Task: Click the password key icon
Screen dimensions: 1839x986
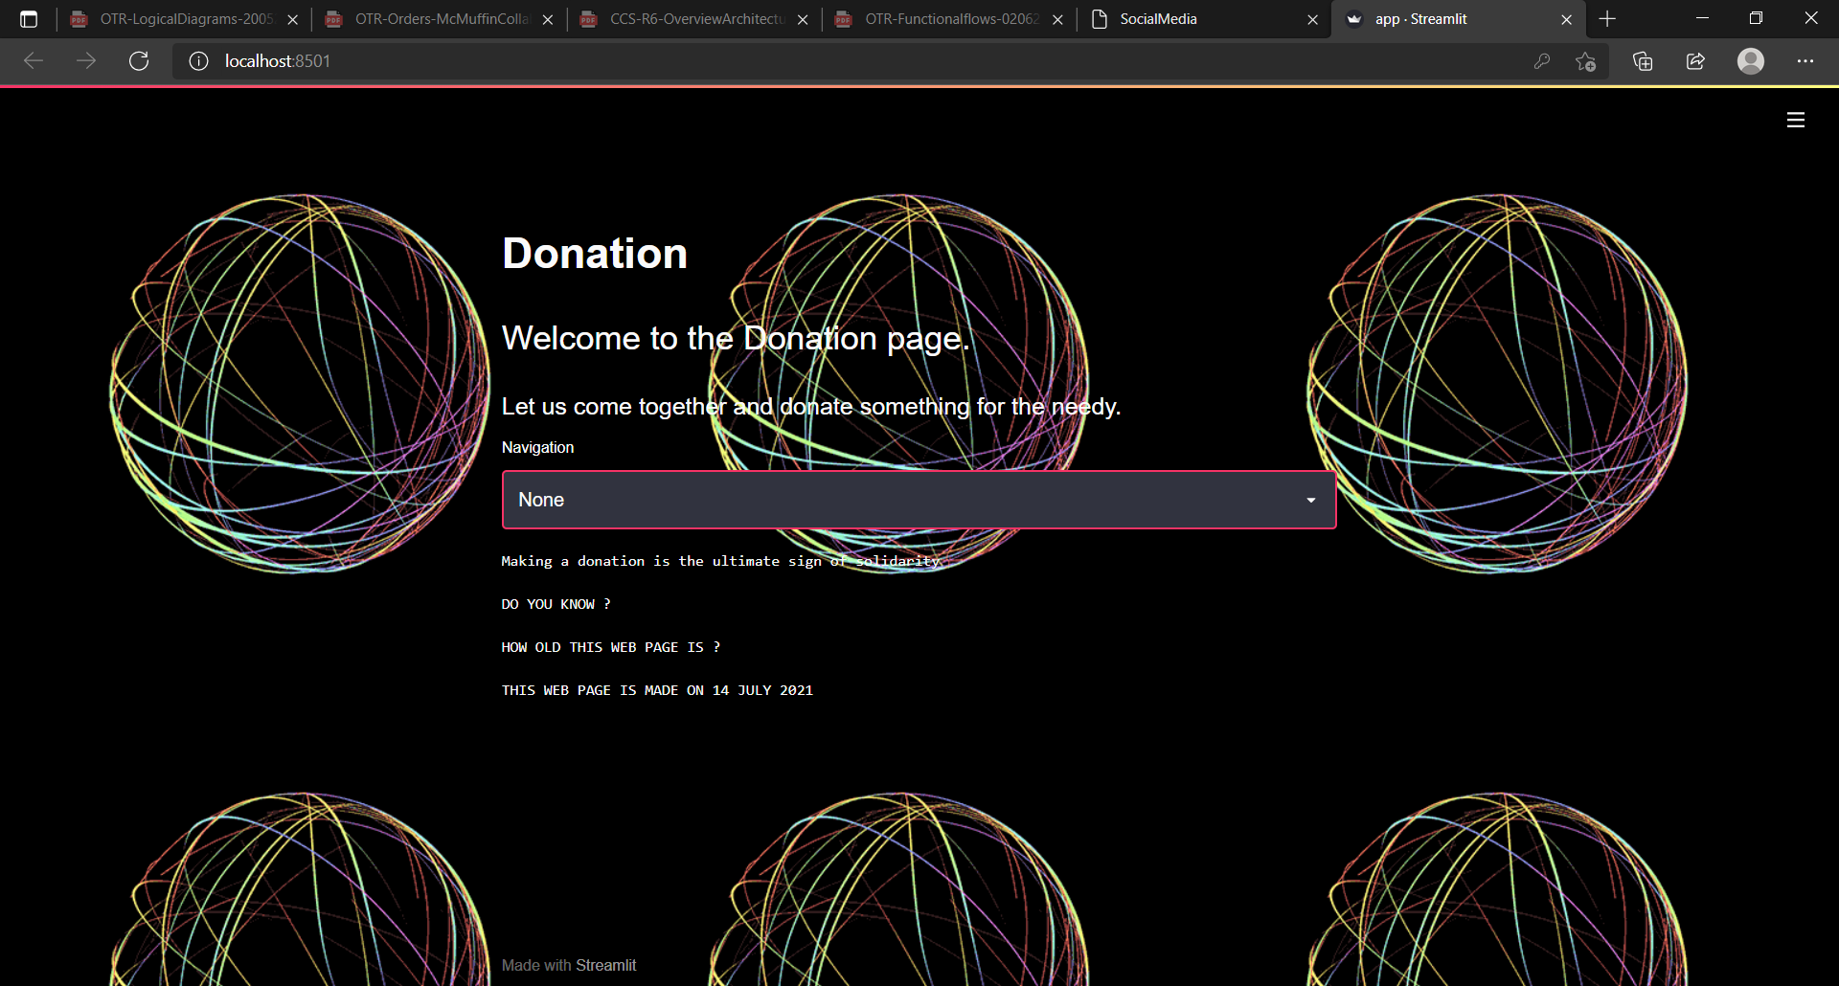Action: tap(1542, 61)
